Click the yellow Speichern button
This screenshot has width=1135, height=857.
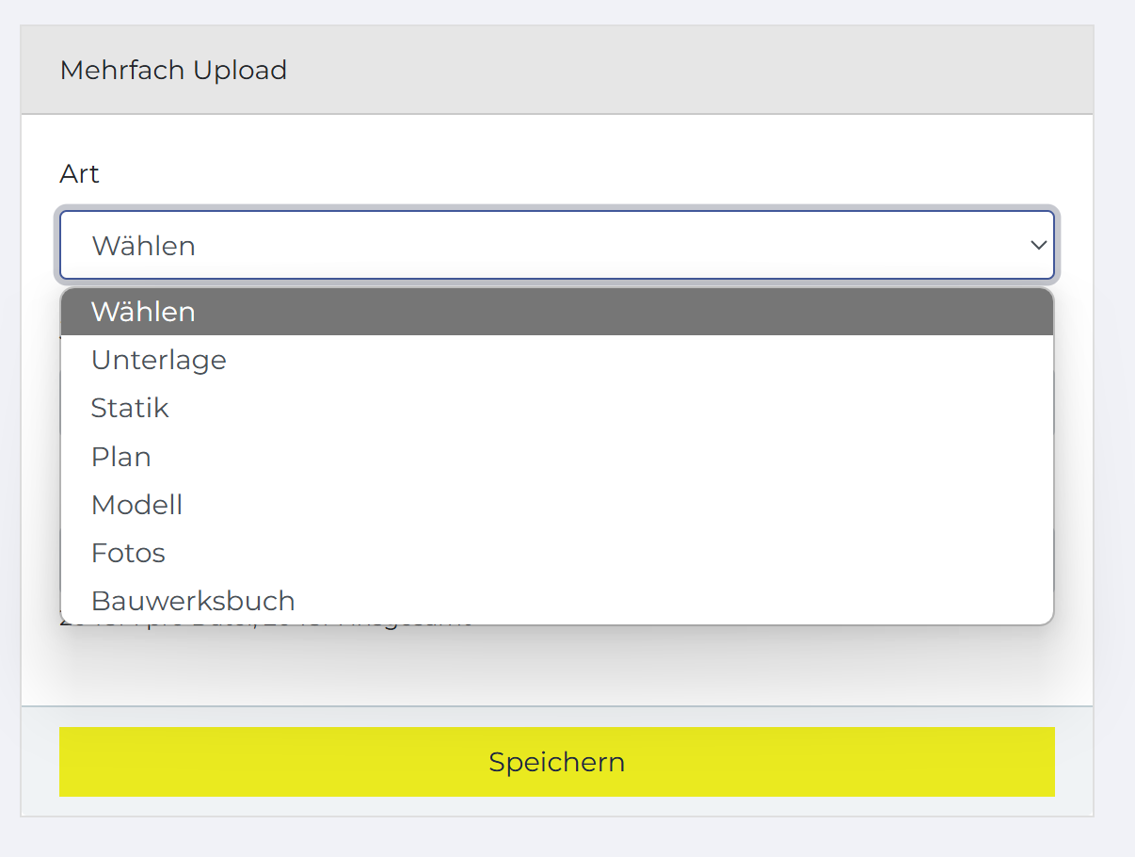coord(557,762)
